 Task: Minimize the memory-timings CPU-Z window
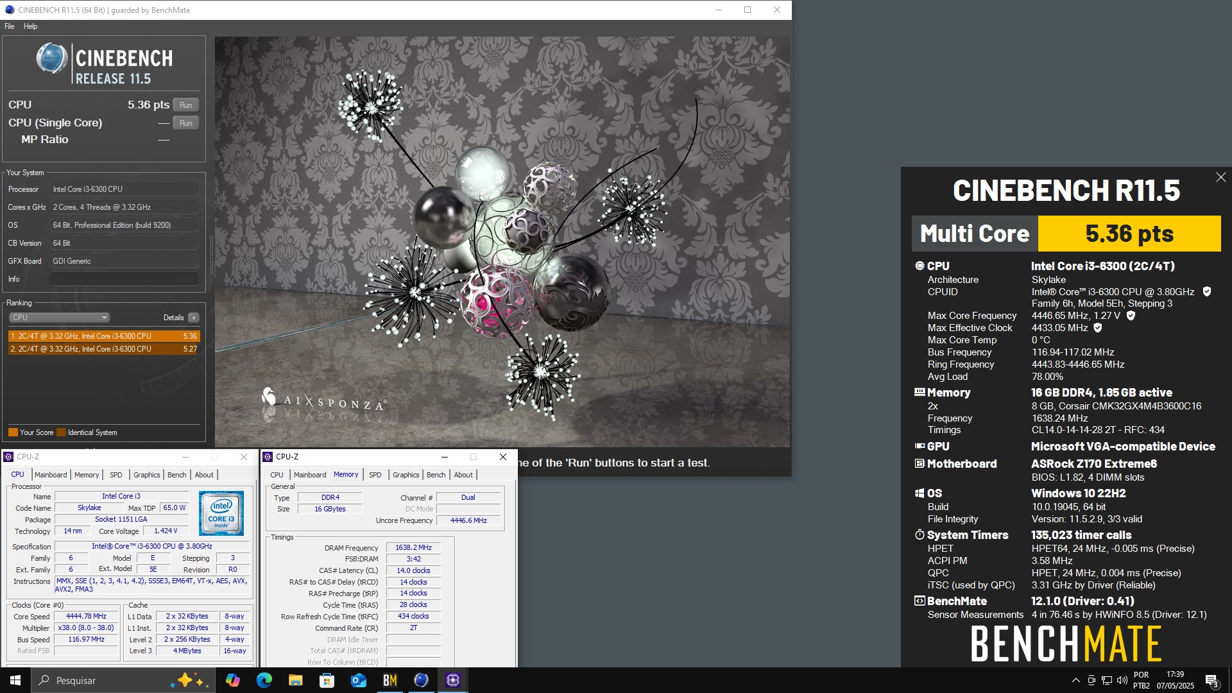[x=444, y=457]
